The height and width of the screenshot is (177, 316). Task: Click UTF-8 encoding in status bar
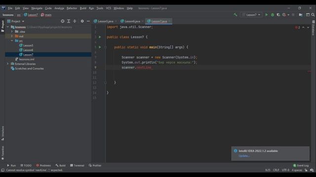(285, 170)
